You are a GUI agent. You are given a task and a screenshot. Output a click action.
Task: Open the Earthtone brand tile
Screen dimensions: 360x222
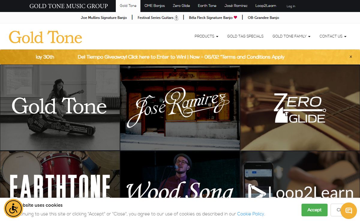(x=60, y=174)
